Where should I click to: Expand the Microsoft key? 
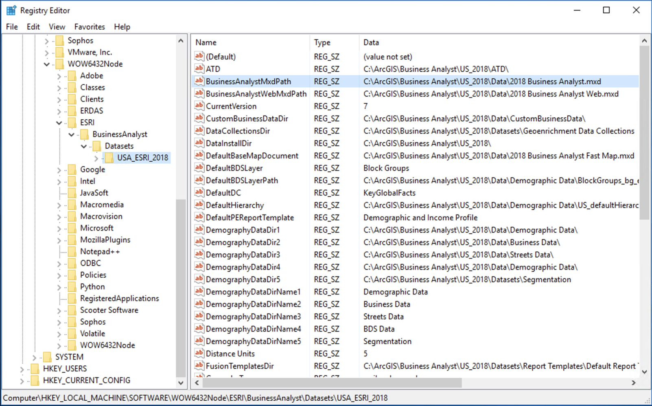(59, 228)
